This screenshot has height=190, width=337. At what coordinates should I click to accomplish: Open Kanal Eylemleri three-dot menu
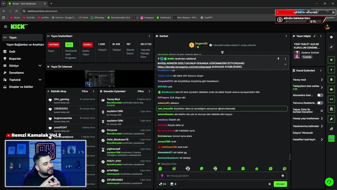(x=321, y=71)
